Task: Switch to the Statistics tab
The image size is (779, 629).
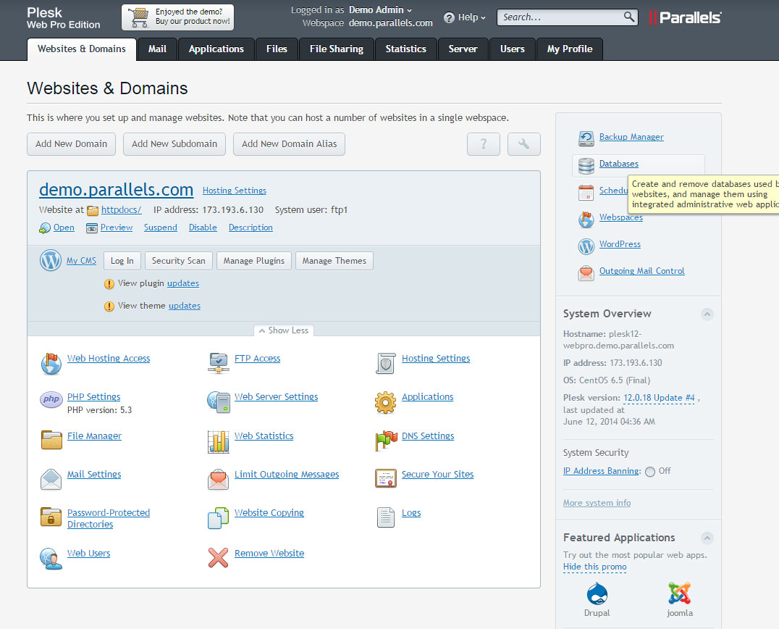Action: click(406, 49)
